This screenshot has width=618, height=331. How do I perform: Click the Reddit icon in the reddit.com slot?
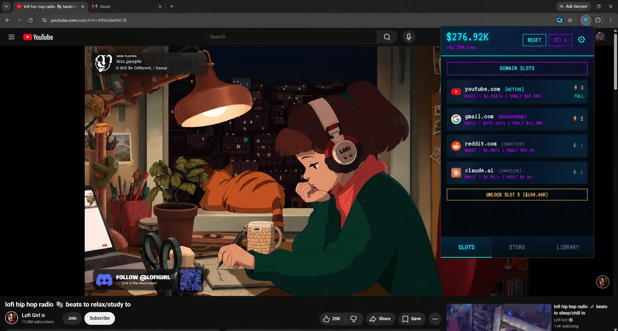[x=456, y=146]
